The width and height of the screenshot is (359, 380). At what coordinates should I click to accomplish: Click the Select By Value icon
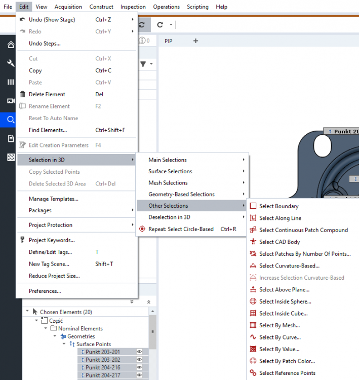[x=253, y=349]
